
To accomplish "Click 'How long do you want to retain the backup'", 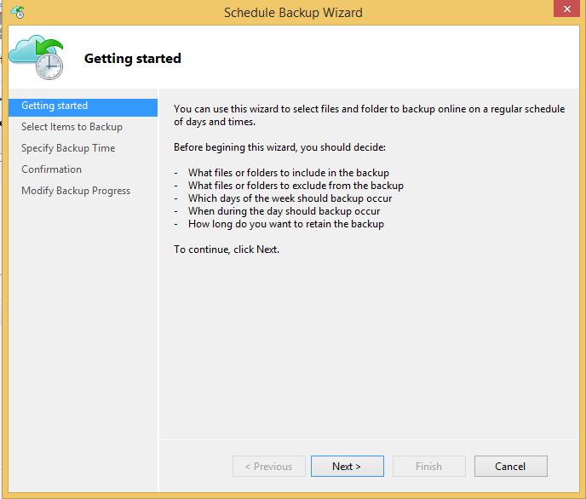I will click(286, 224).
